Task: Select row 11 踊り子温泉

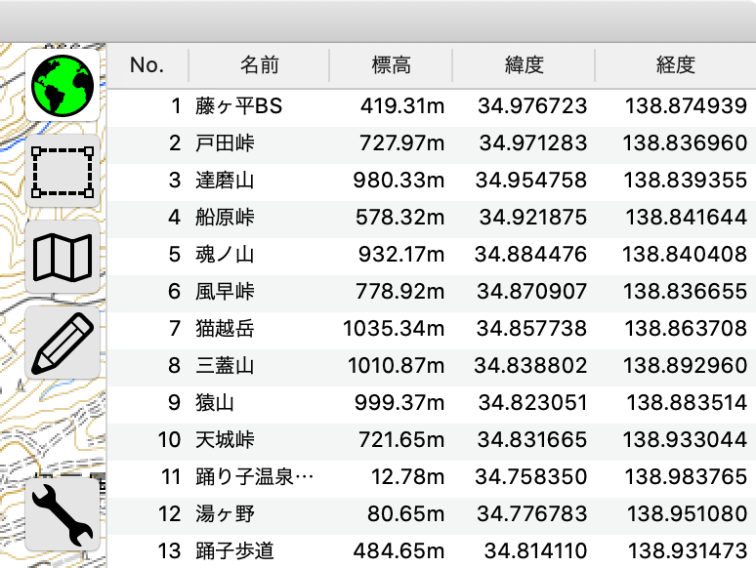Action: (432, 477)
